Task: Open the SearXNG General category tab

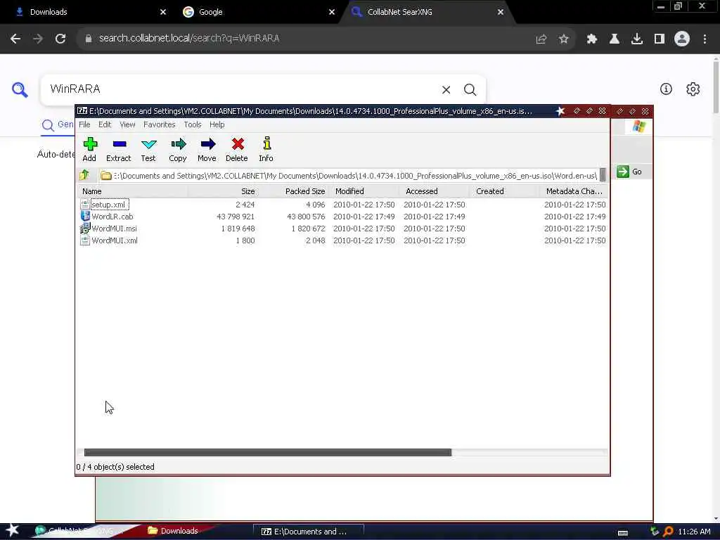Action: click(x=58, y=125)
